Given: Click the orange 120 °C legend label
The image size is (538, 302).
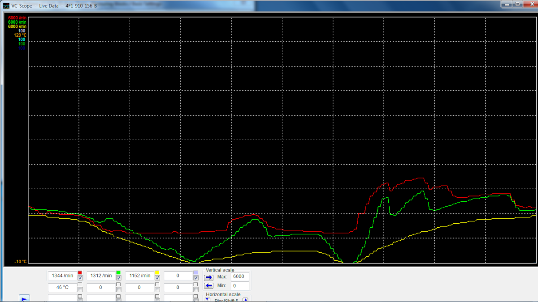Looking at the screenshot, I should click(19, 35).
